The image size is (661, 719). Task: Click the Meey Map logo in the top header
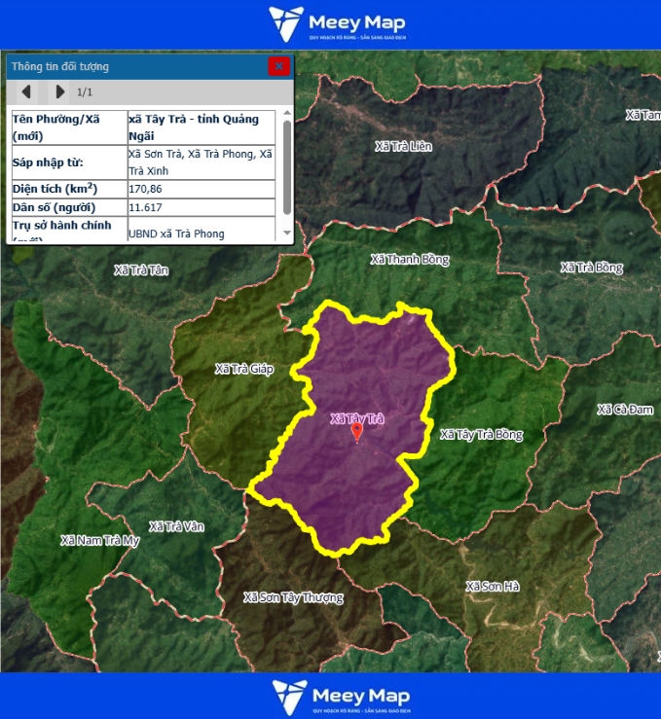(338, 23)
